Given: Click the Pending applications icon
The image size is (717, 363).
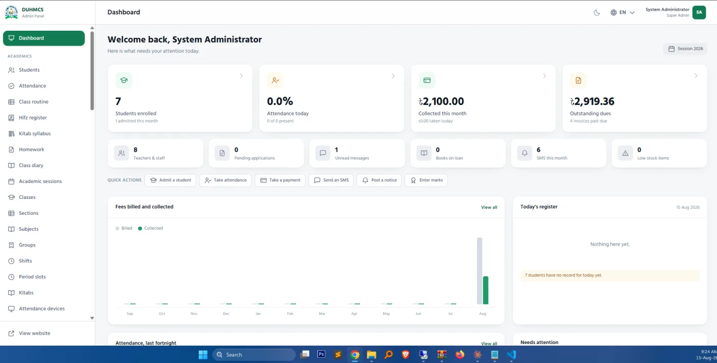Looking at the screenshot, I should [222, 153].
